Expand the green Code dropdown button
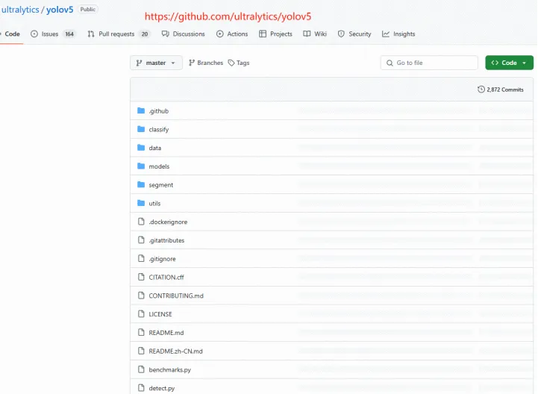This screenshot has width=538, height=394. point(509,63)
